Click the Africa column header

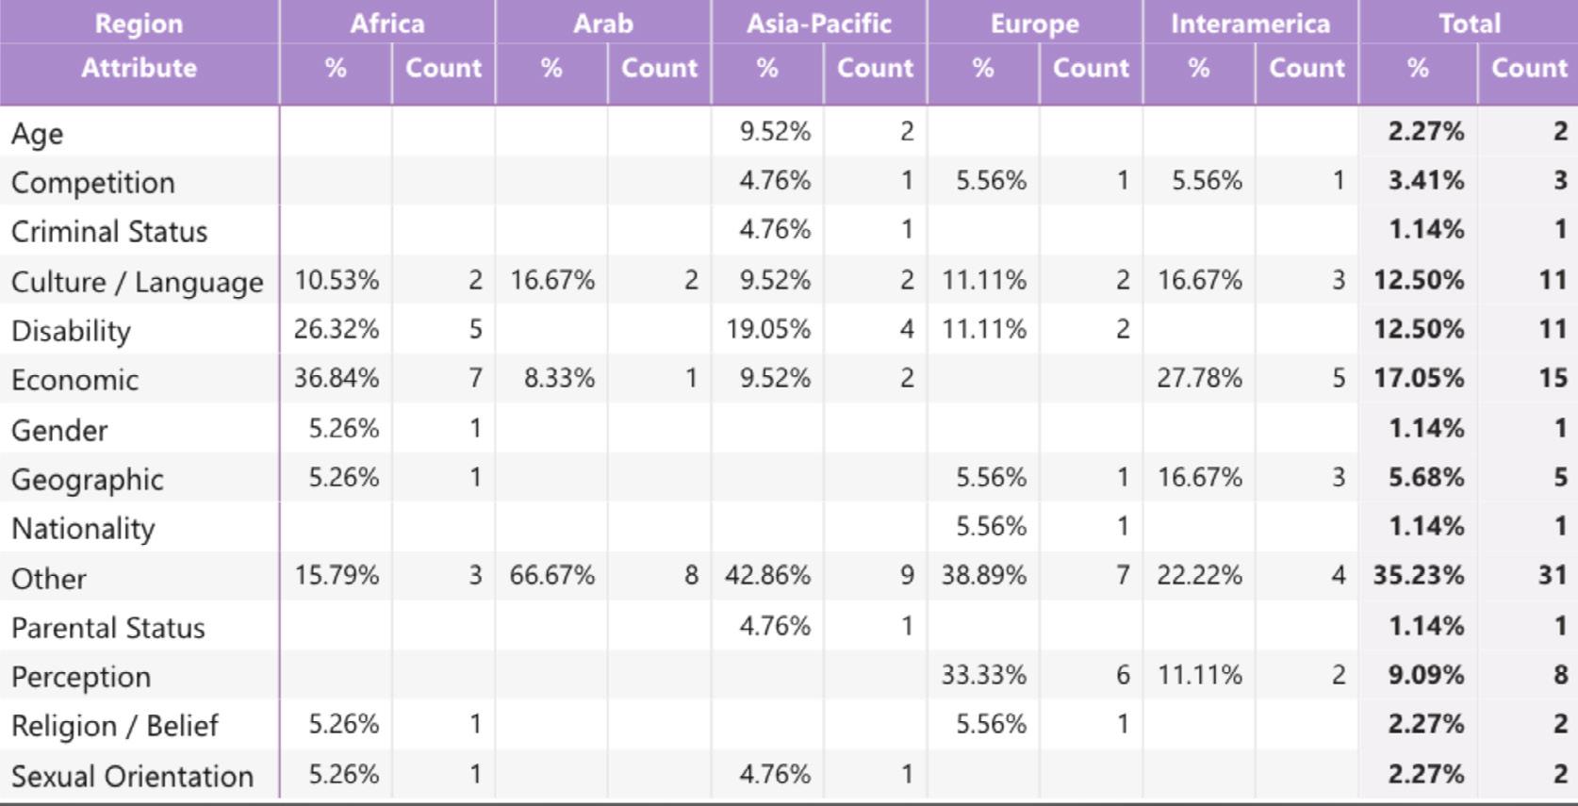[386, 24]
